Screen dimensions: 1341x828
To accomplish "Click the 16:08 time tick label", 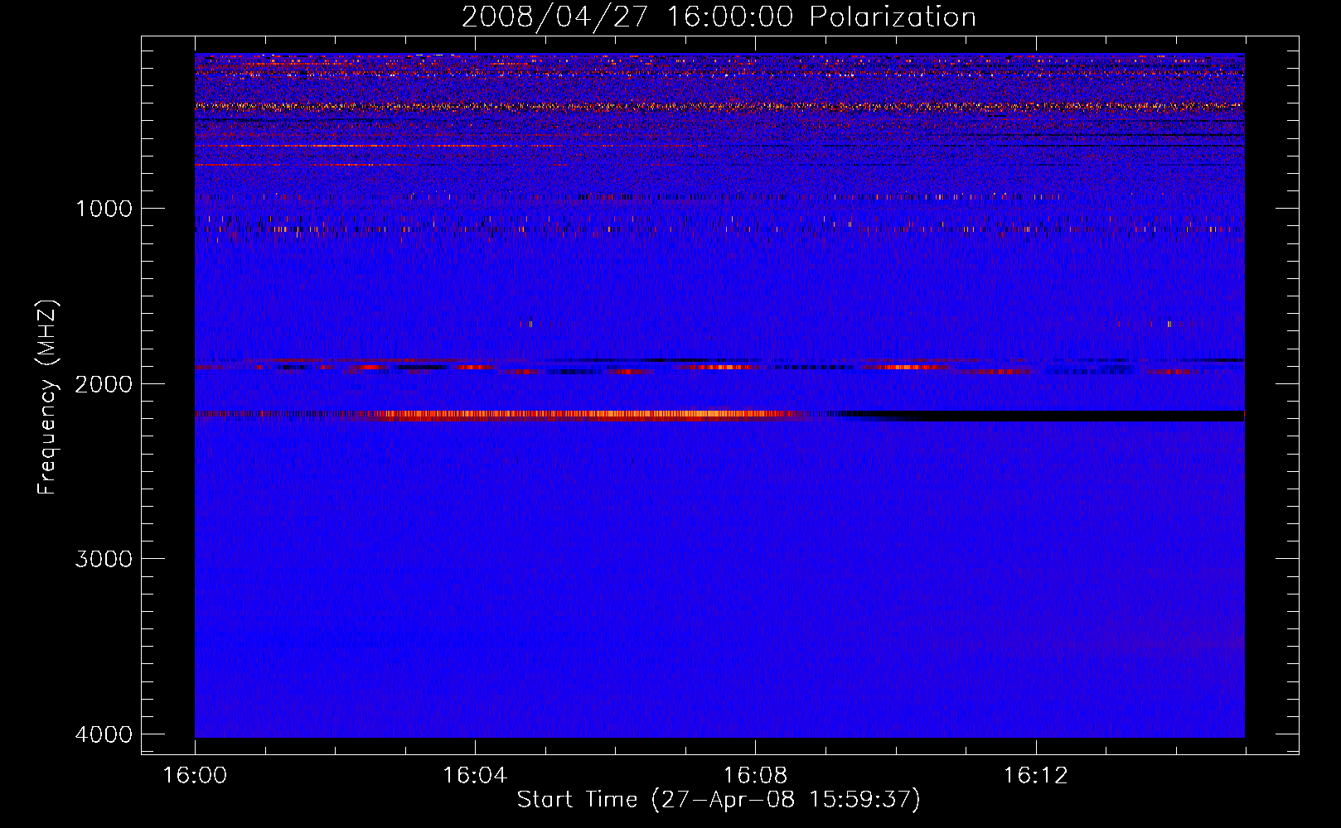I will (x=755, y=776).
